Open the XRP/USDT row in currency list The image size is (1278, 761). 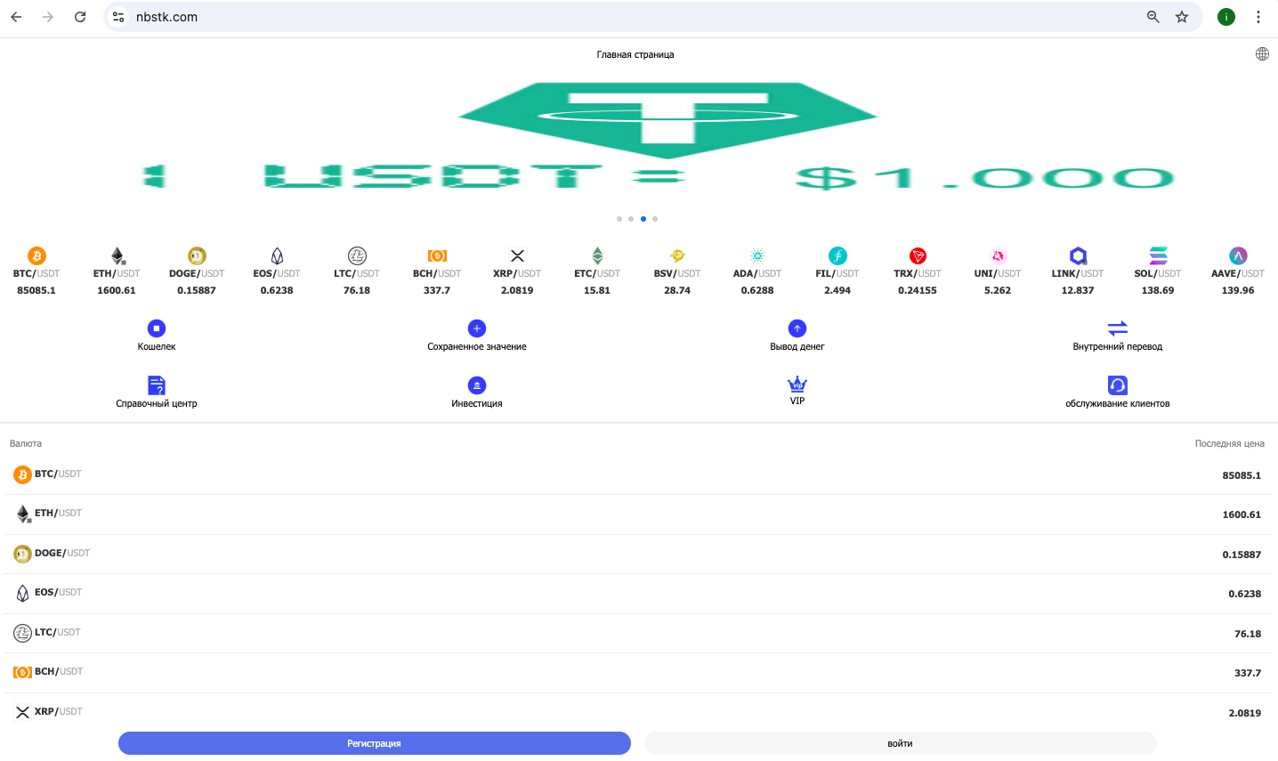[638, 712]
